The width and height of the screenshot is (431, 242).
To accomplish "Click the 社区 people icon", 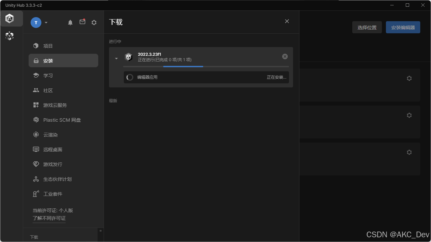I will click(x=36, y=90).
